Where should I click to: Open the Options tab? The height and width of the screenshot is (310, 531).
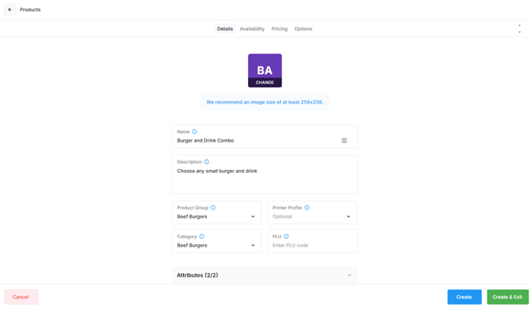tap(303, 28)
